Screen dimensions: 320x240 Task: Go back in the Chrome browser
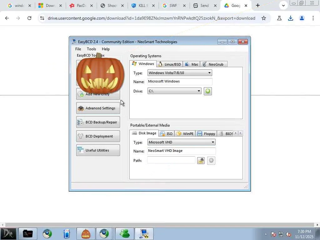tap(7, 18)
